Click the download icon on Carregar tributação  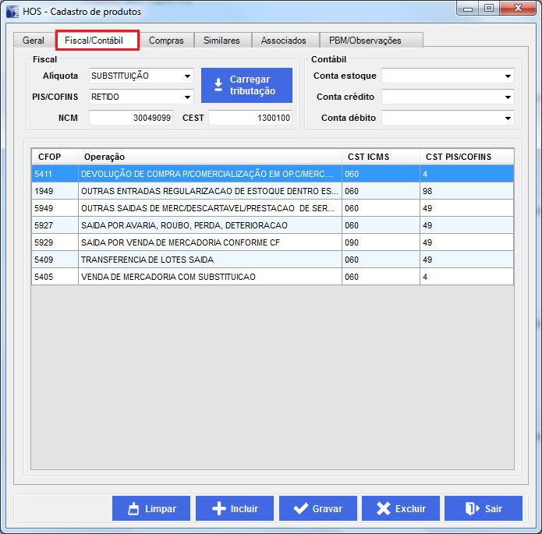pos(218,85)
